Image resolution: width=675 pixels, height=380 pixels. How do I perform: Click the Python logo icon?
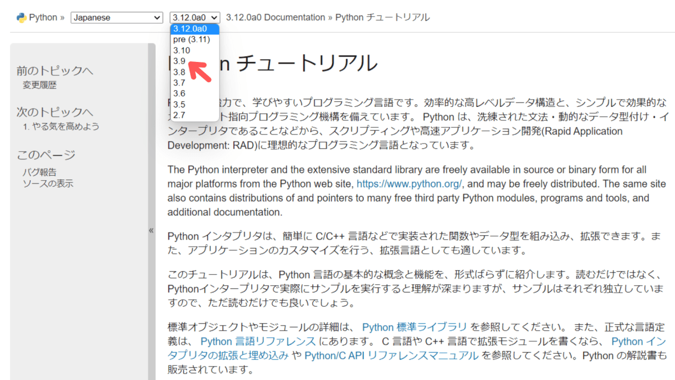(21, 17)
